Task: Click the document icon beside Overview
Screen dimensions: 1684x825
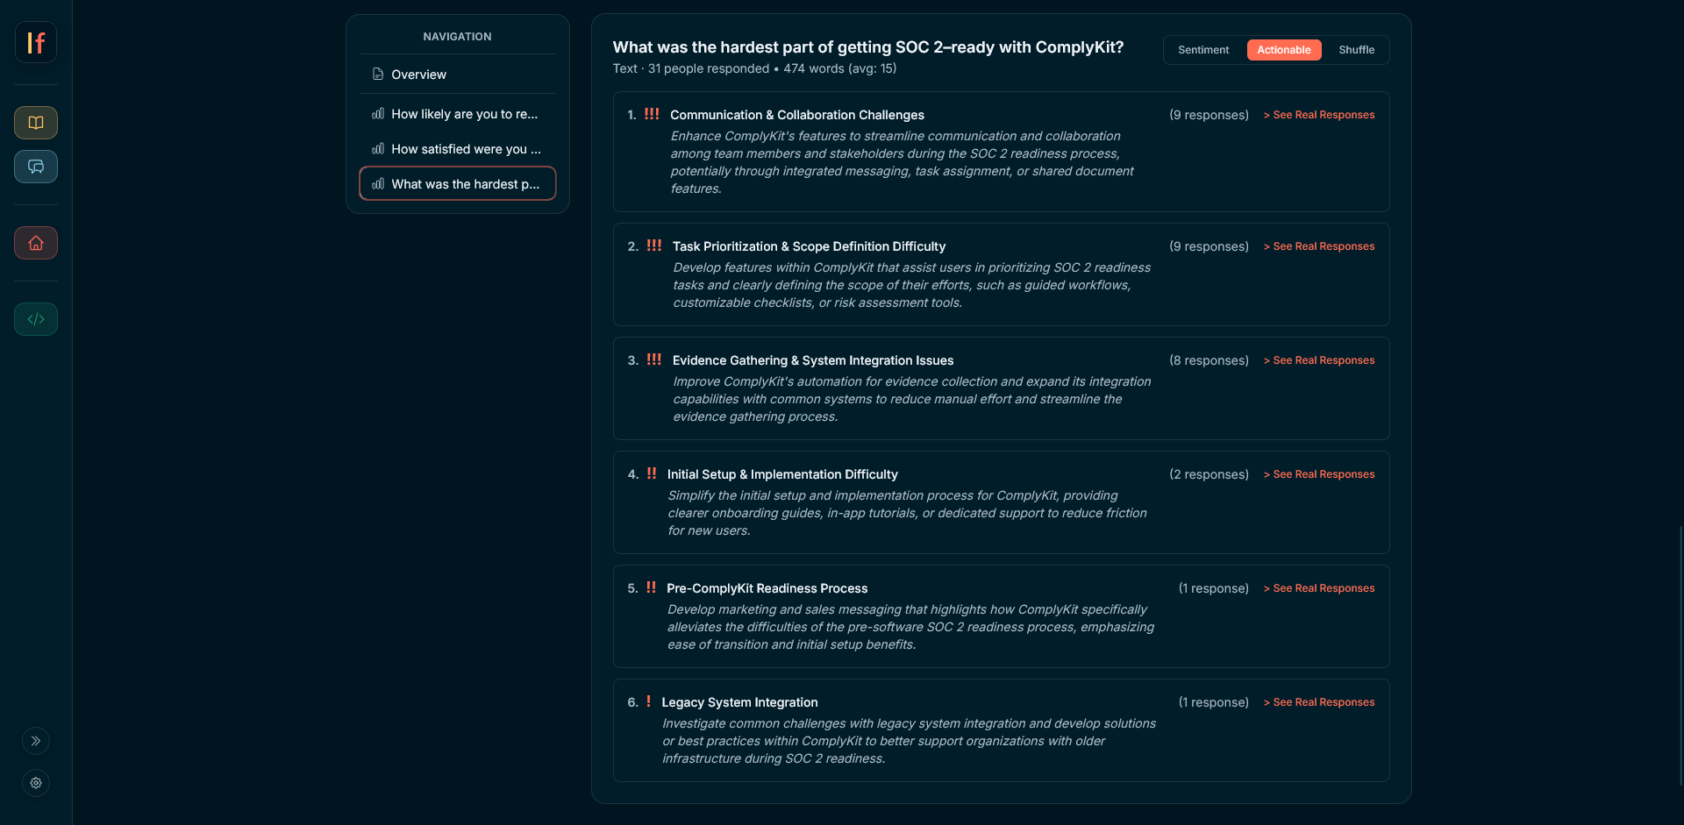Action: click(377, 75)
